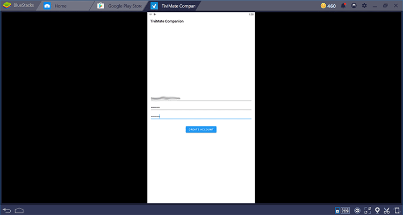403x215 pixels.
Task: Toggle the eye visibility overlay icon
Action: 357,211
